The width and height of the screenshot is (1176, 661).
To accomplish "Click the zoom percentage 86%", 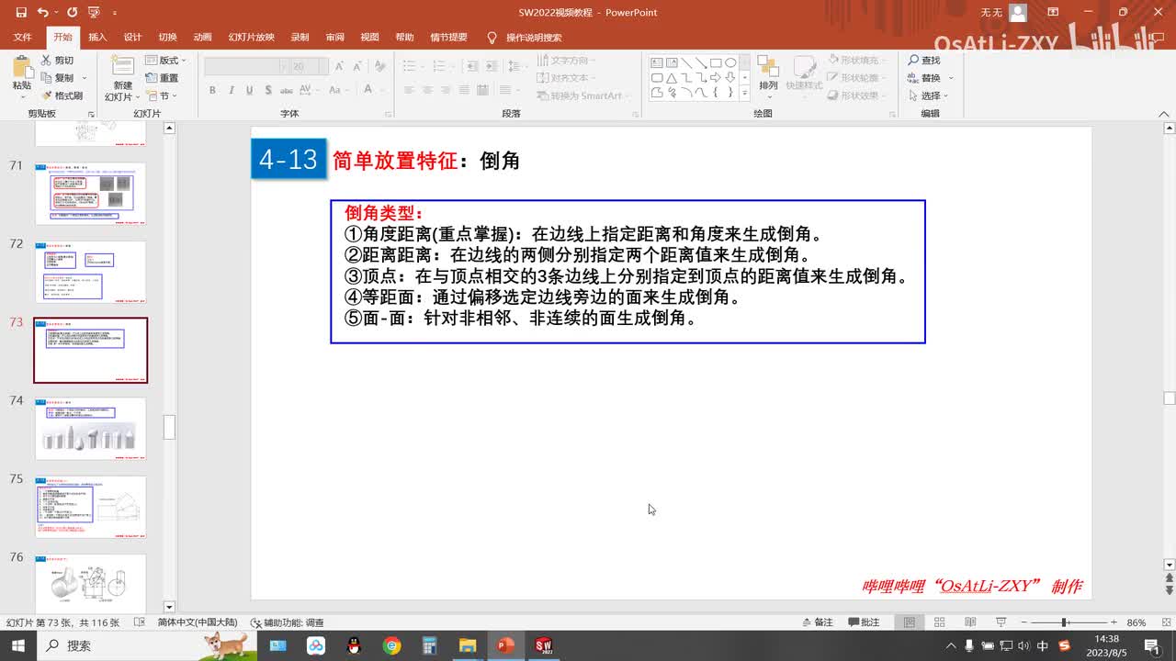I will (1136, 622).
